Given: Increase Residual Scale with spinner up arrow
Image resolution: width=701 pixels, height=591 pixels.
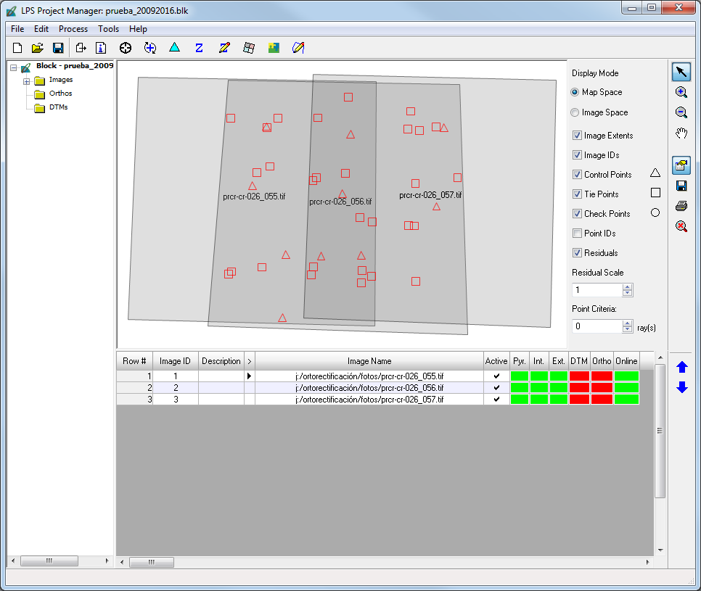Looking at the screenshot, I should pyautogui.click(x=628, y=286).
